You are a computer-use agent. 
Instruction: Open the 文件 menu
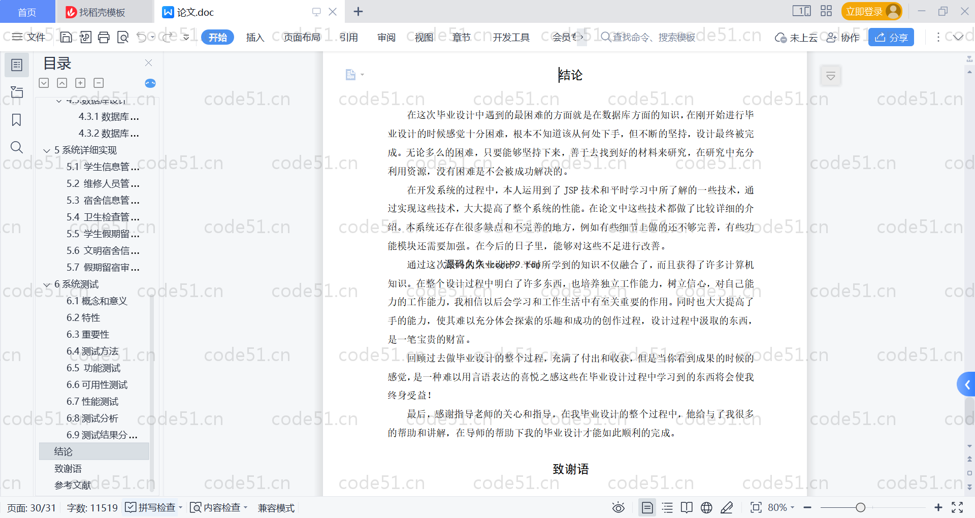(29, 37)
